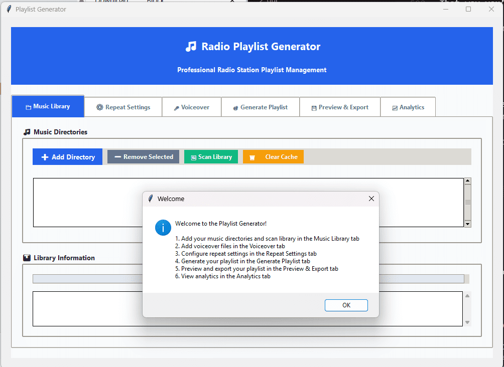Close the Welcome dialog with its X
Screen dimensions: 504x367
coord(371,199)
